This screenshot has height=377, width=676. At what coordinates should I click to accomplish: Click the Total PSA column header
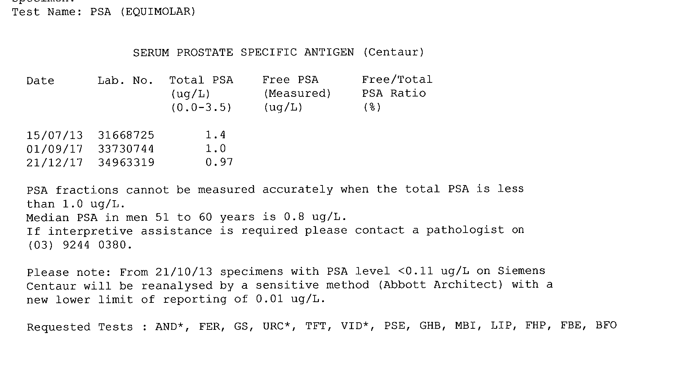[201, 80]
